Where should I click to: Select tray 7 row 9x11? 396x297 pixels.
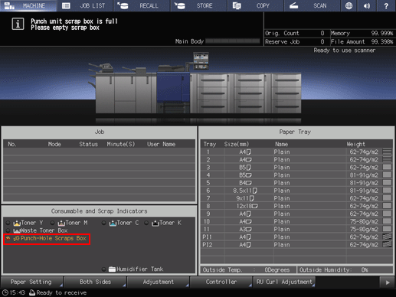click(296, 198)
